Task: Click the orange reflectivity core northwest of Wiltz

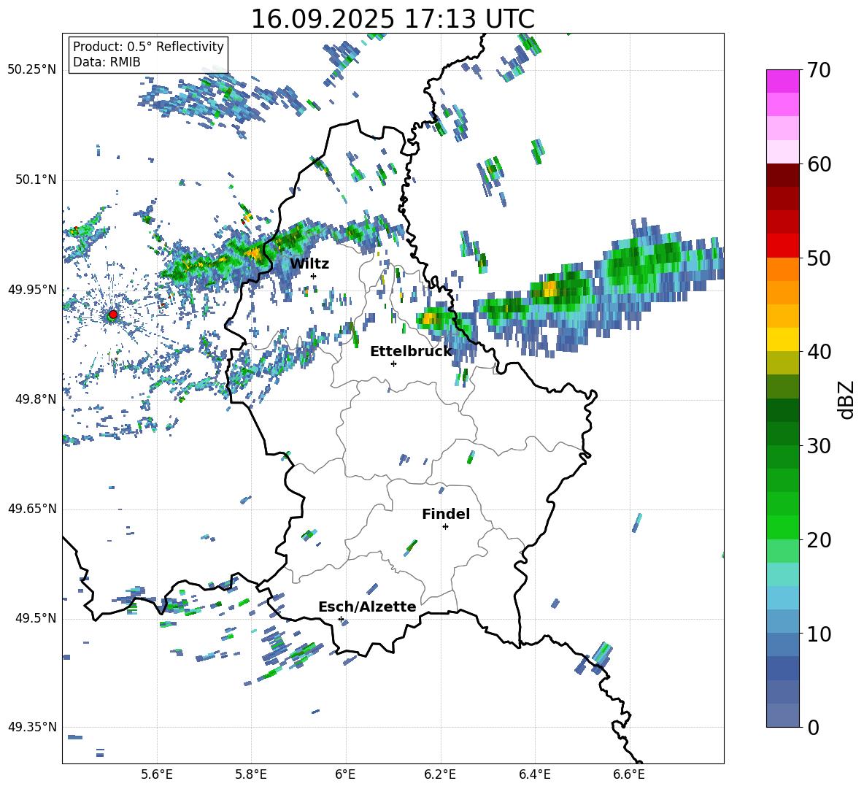Action: tap(255, 253)
